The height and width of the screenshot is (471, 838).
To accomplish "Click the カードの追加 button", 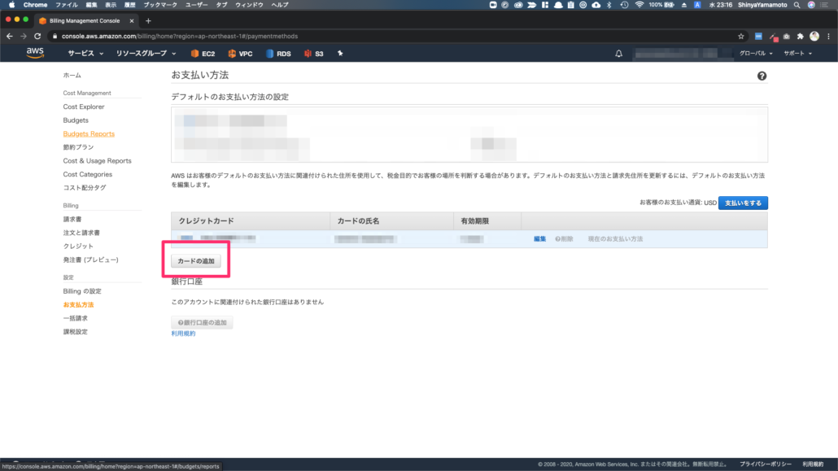I will 196,260.
